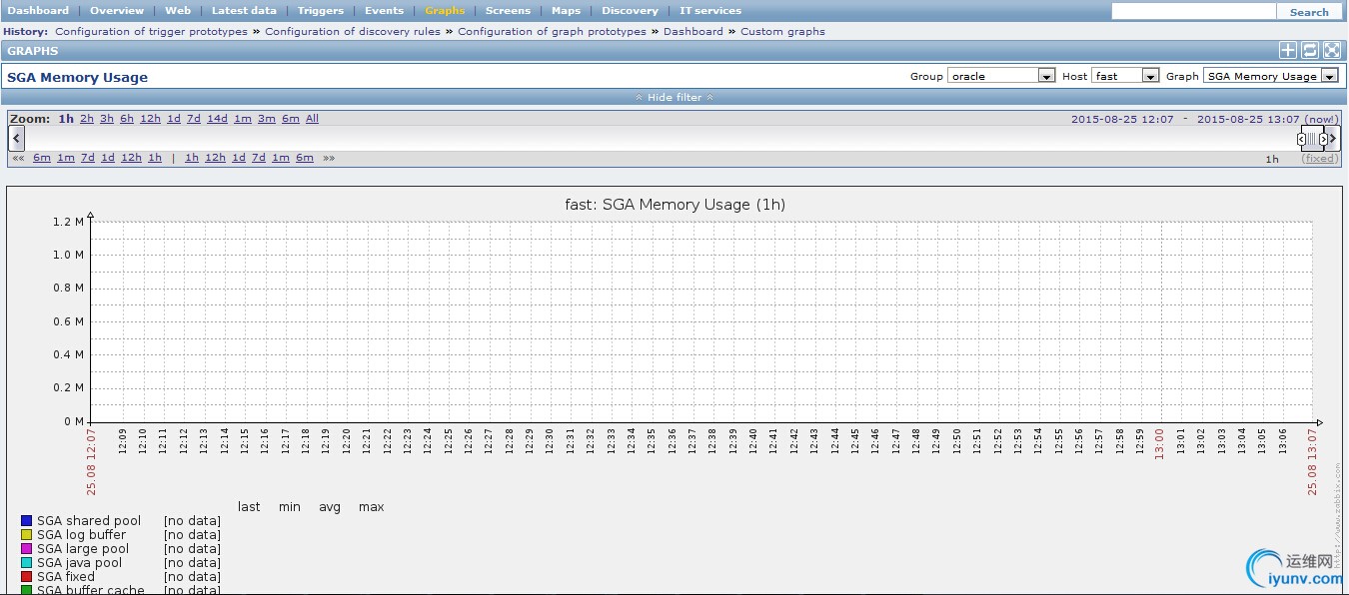The image size is (1349, 595).
Task: Set zoom to 6m
Action: (x=291, y=119)
